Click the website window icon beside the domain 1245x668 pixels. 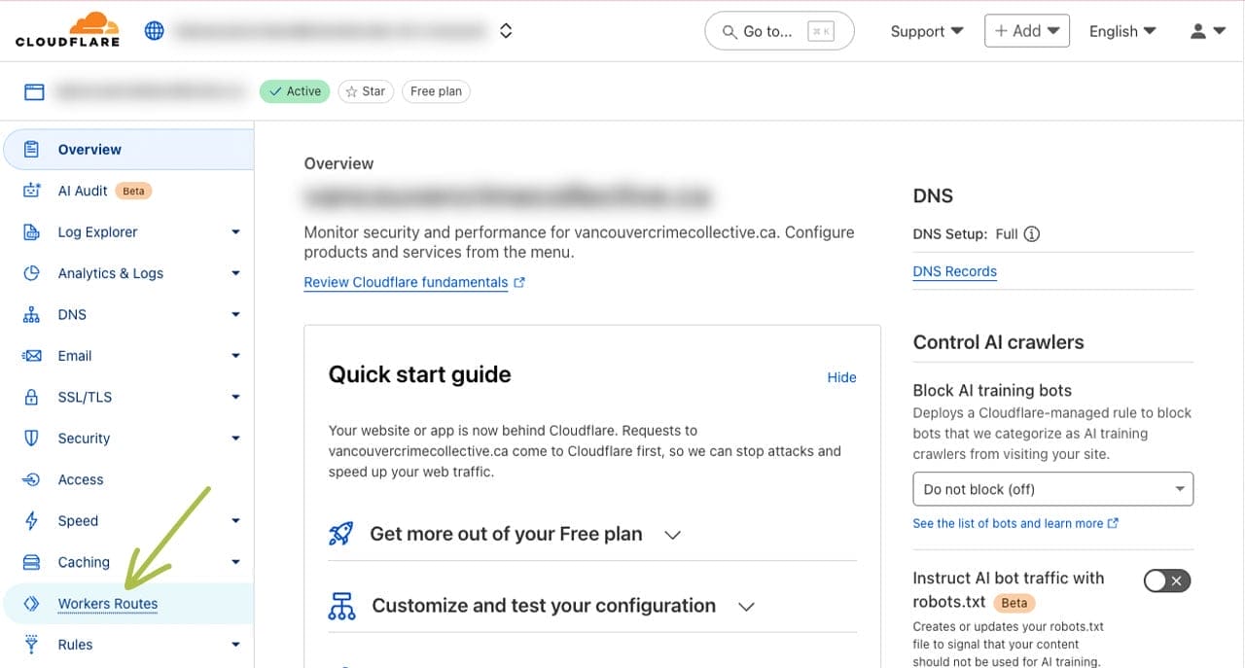point(34,91)
